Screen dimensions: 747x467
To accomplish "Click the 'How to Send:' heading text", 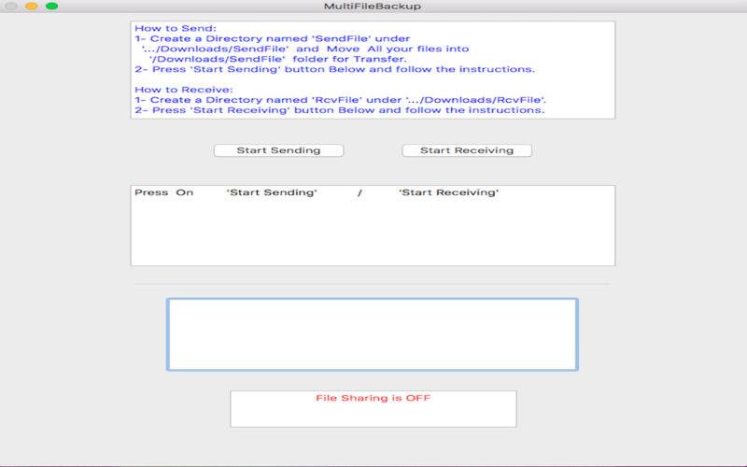I will coord(176,28).
